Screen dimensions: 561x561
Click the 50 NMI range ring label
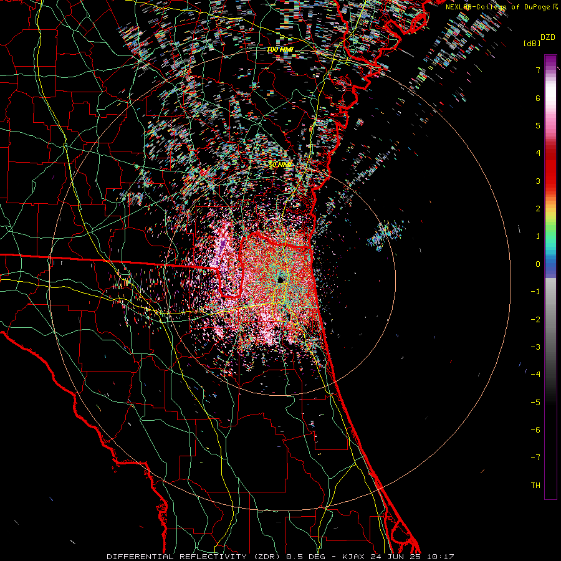[x=280, y=165]
